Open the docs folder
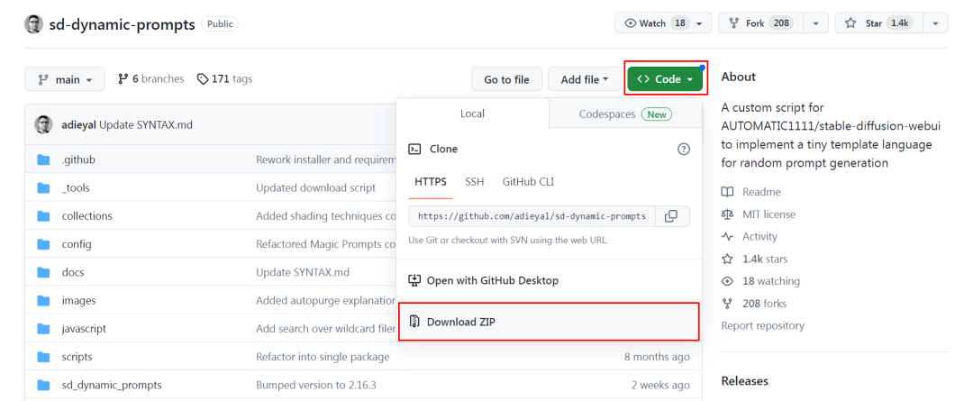Image resolution: width=973 pixels, height=401 pixels. (73, 272)
